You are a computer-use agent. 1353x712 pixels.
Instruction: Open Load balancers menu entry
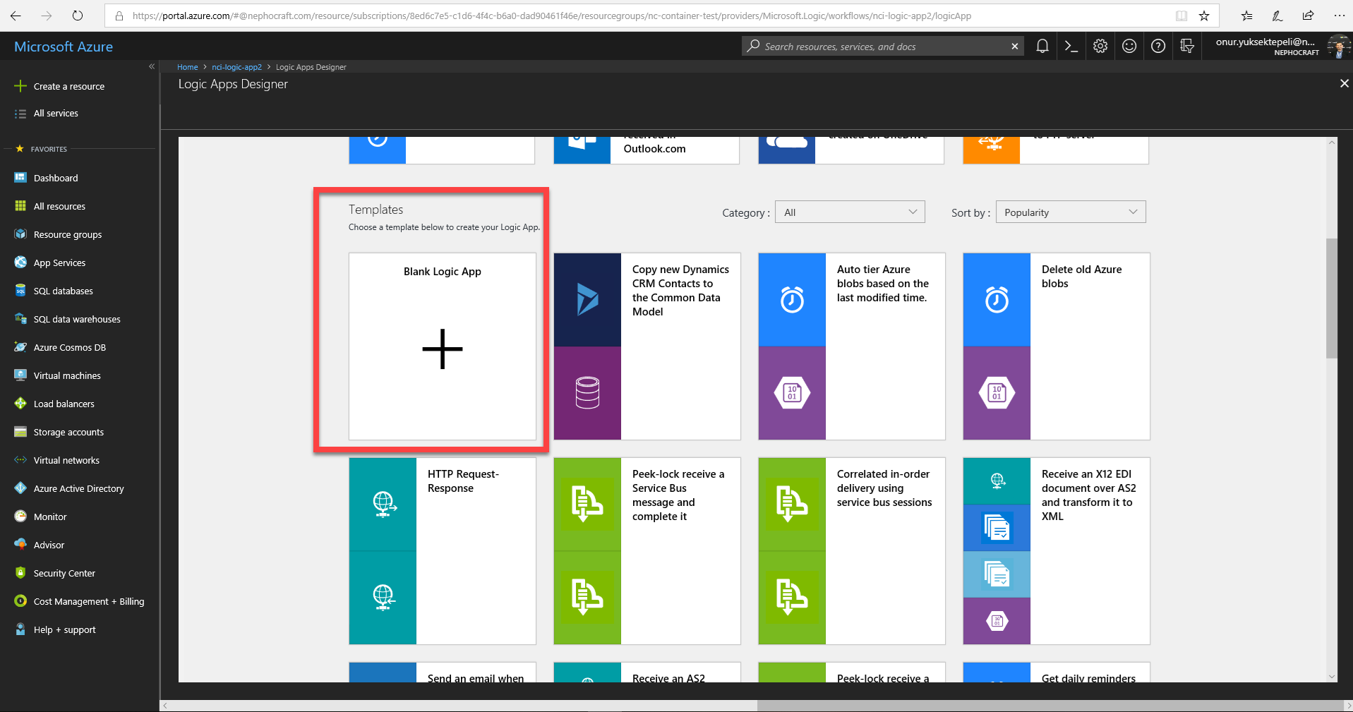pyautogui.click(x=64, y=404)
